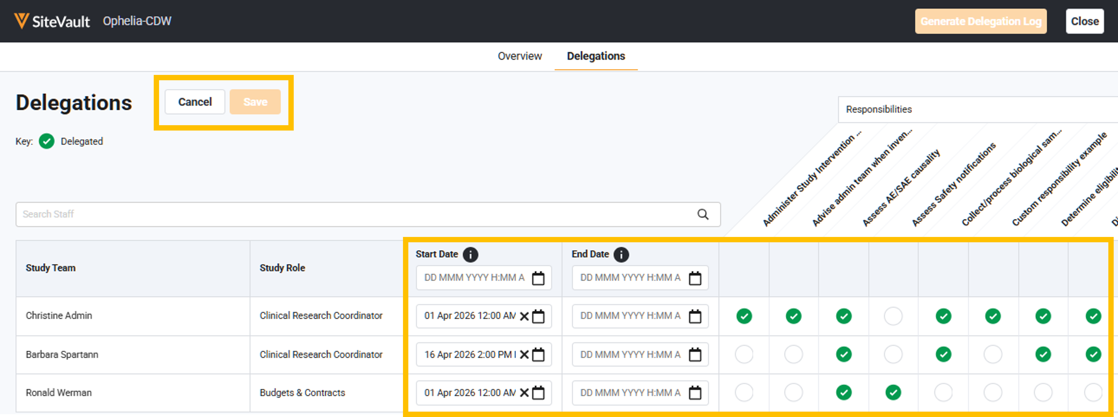Open header End Date calendar picker
Image resolution: width=1118 pixels, height=417 pixels.
coord(695,278)
